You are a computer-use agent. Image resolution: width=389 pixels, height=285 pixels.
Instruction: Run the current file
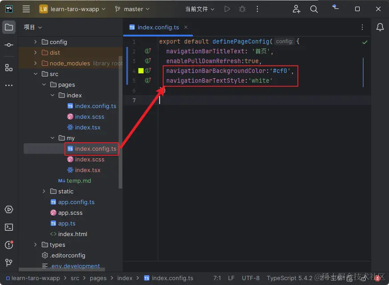tap(227, 9)
